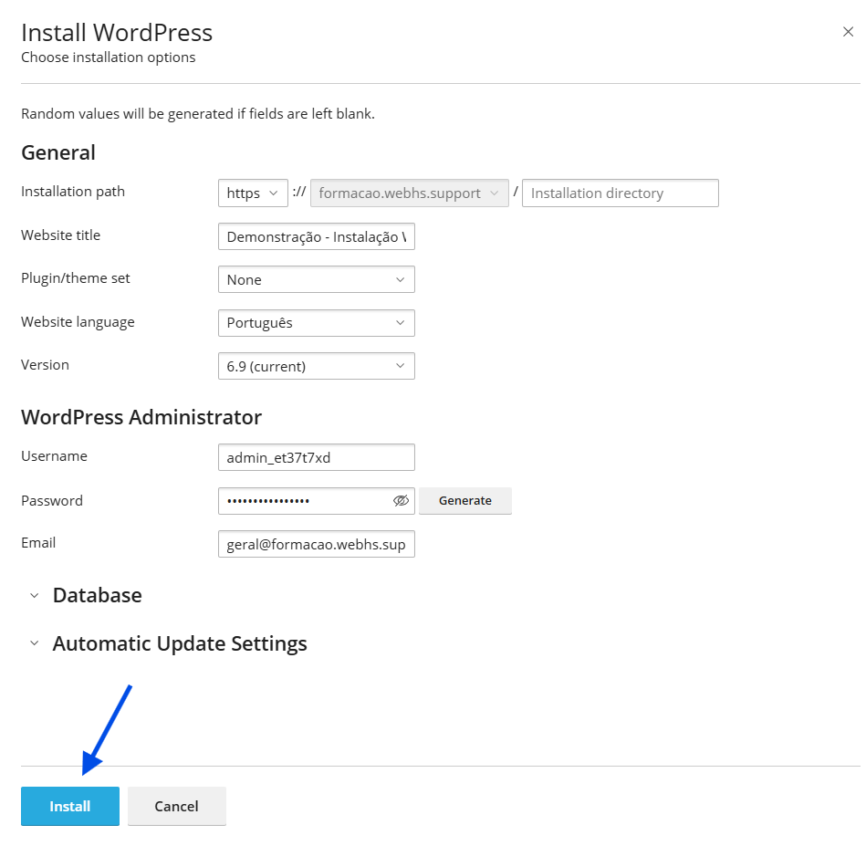Click the Email input field
Screen dimensions: 866x846
[x=317, y=545]
